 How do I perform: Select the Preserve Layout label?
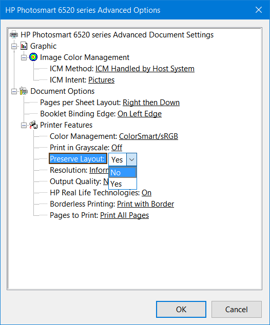click(x=78, y=159)
